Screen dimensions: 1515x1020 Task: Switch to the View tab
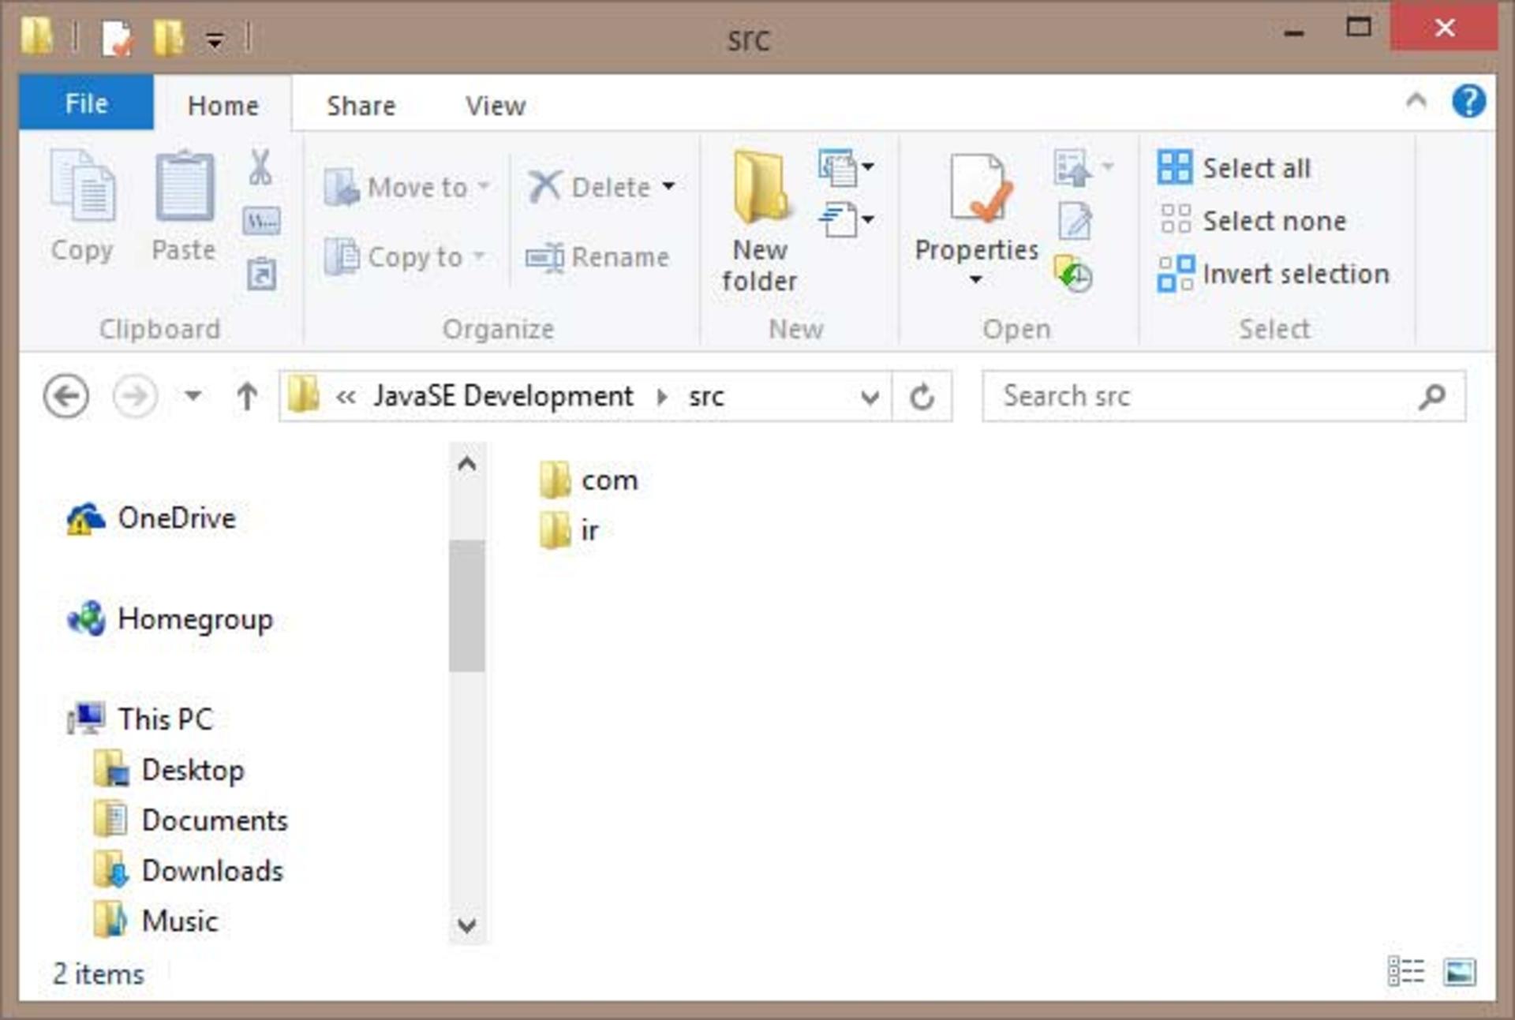pos(496,106)
